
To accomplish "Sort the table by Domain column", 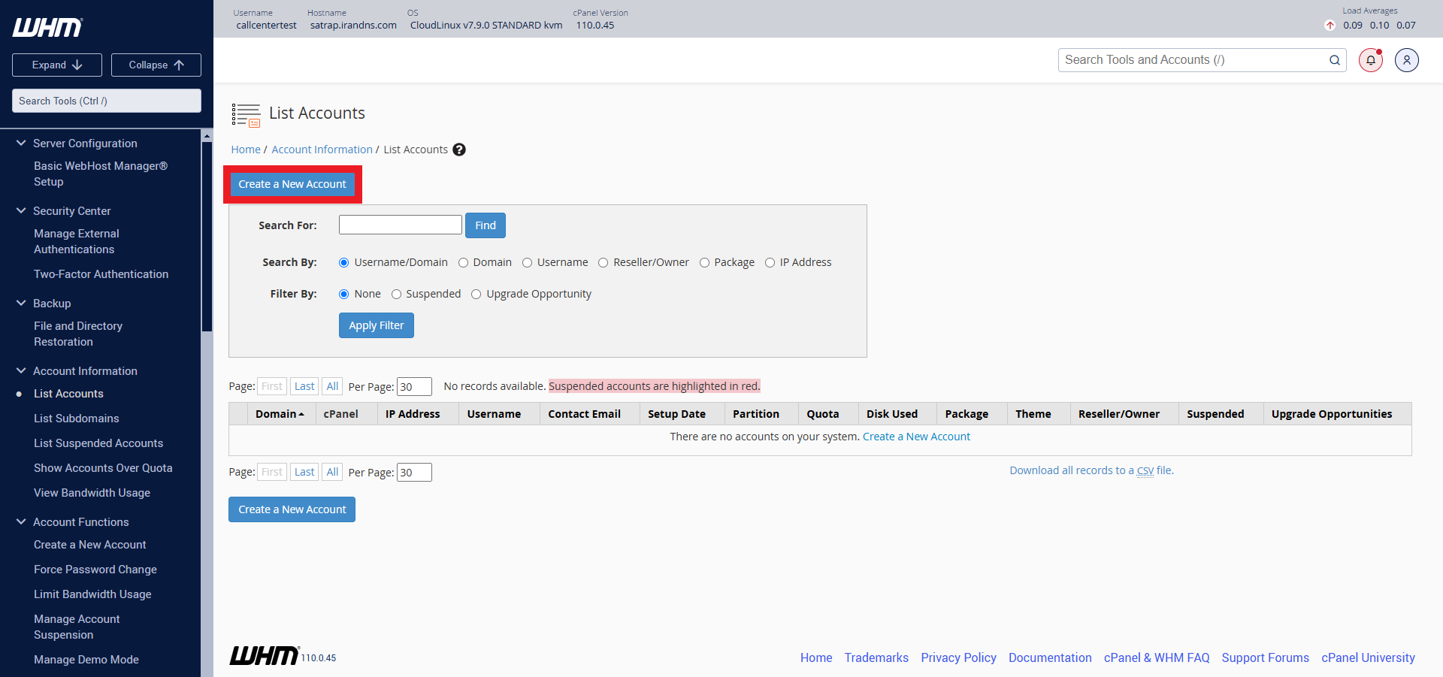I will point(279,414).
